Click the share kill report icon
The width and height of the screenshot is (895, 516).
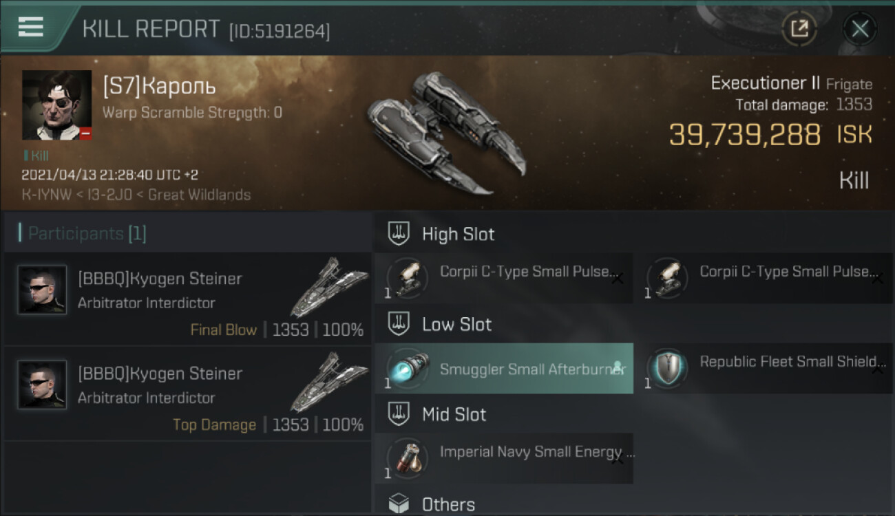799,29
